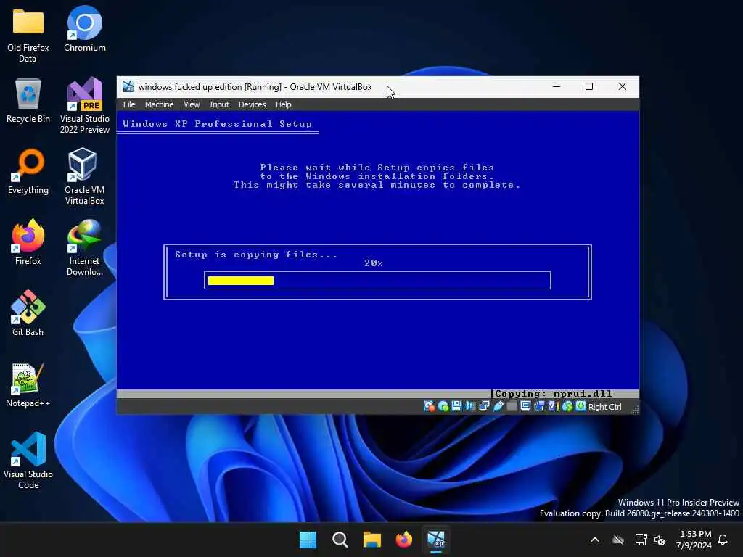Click the mouse integration status icon
Image resolution: width=743 pixels, height=557 pixels.
[x=567, y=406]
